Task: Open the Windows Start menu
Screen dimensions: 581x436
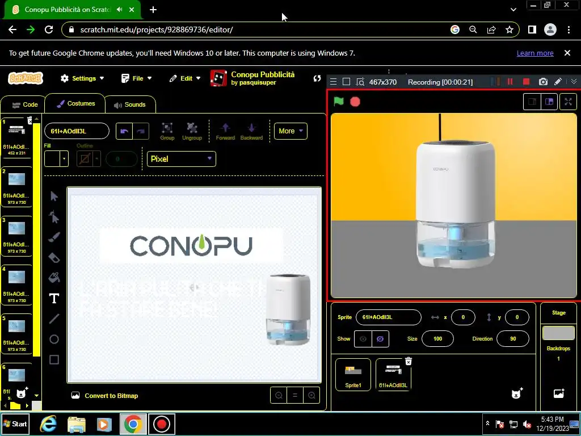Action: 15,424
